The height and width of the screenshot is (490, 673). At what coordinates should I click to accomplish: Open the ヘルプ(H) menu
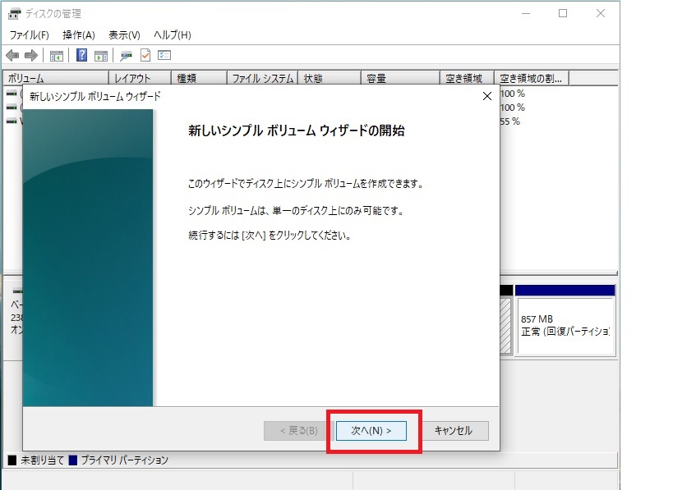[173, 35]
